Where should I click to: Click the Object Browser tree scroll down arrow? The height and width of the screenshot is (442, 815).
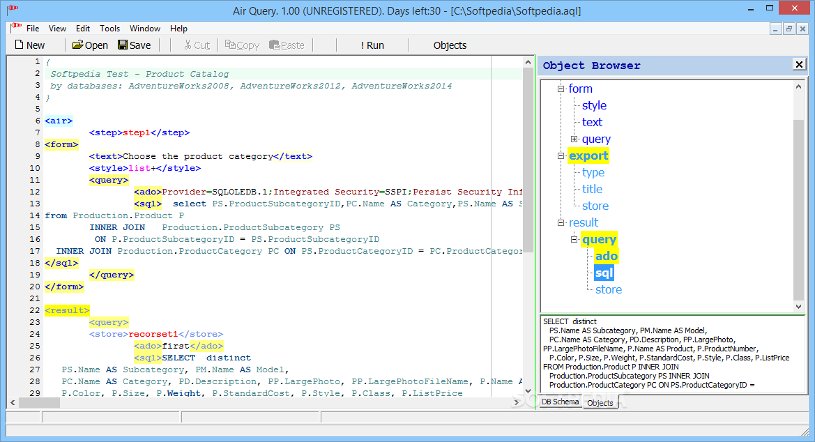point(799,307)
